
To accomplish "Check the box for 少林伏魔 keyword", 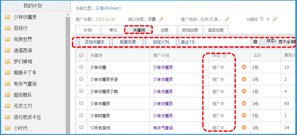I will point(81,67).
